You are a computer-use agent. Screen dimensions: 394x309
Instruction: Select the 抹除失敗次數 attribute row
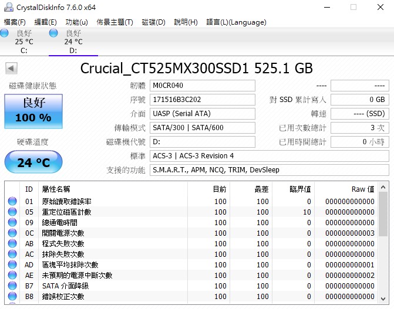pyautogui.click(x=192, y=254)
